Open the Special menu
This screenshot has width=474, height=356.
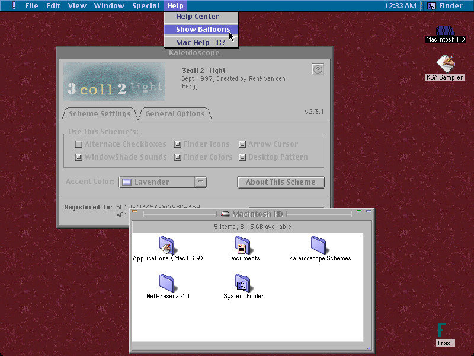point(146,5)
